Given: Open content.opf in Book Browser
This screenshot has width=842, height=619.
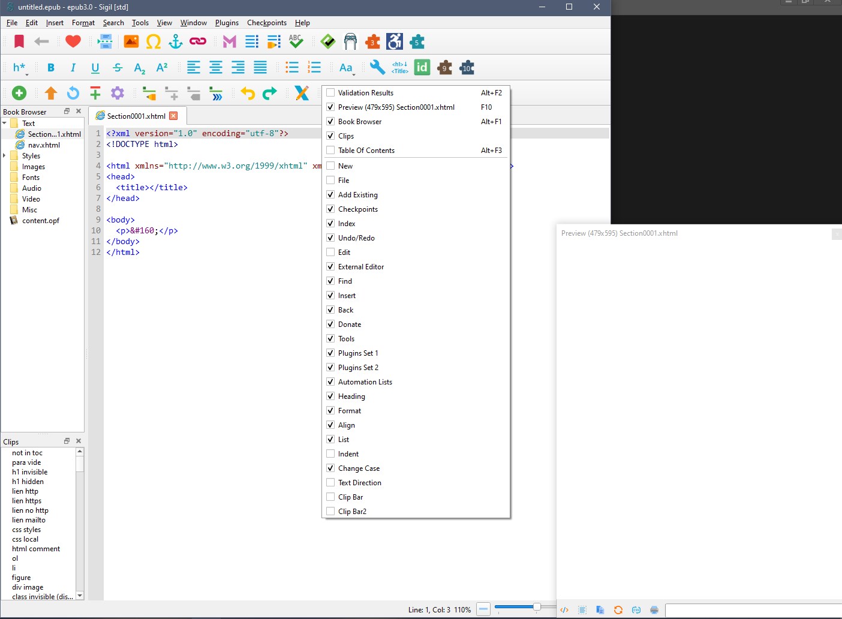Looking at the screenshot, I should [40, 221].
